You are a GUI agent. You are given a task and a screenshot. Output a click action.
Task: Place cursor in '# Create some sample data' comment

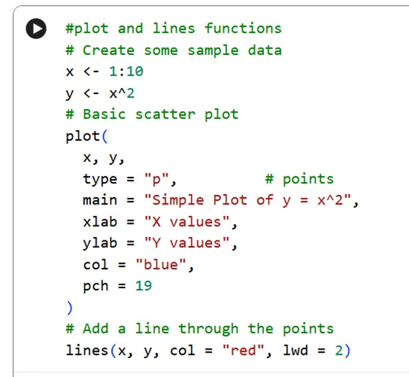174,50
